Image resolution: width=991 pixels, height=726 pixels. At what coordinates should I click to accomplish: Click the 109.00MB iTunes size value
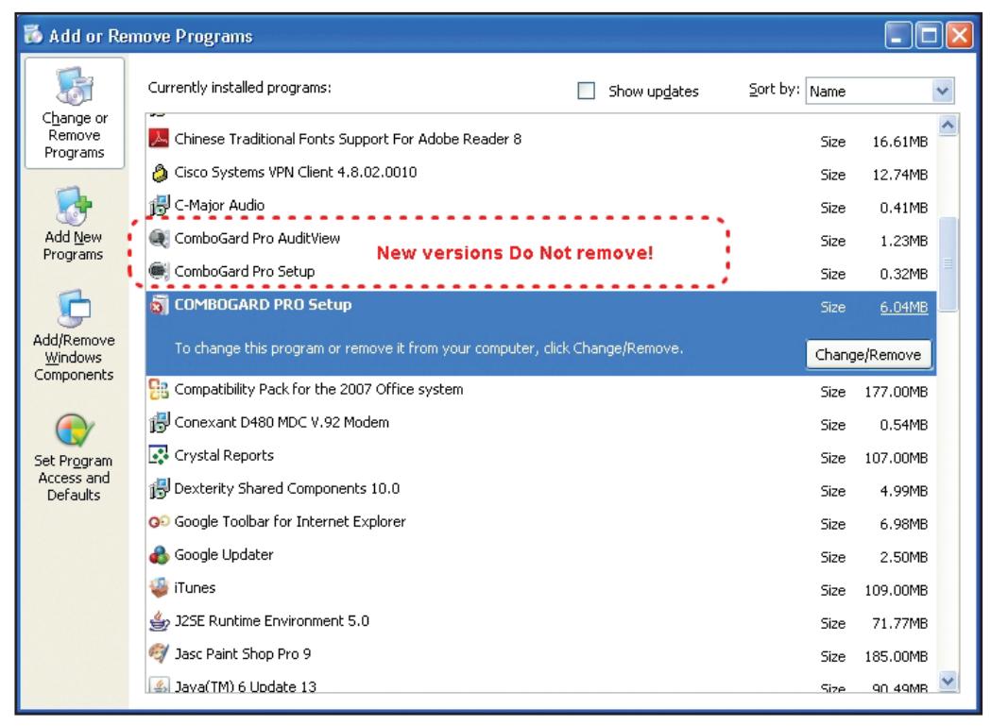pyautogui.click(x=896, y=590)
